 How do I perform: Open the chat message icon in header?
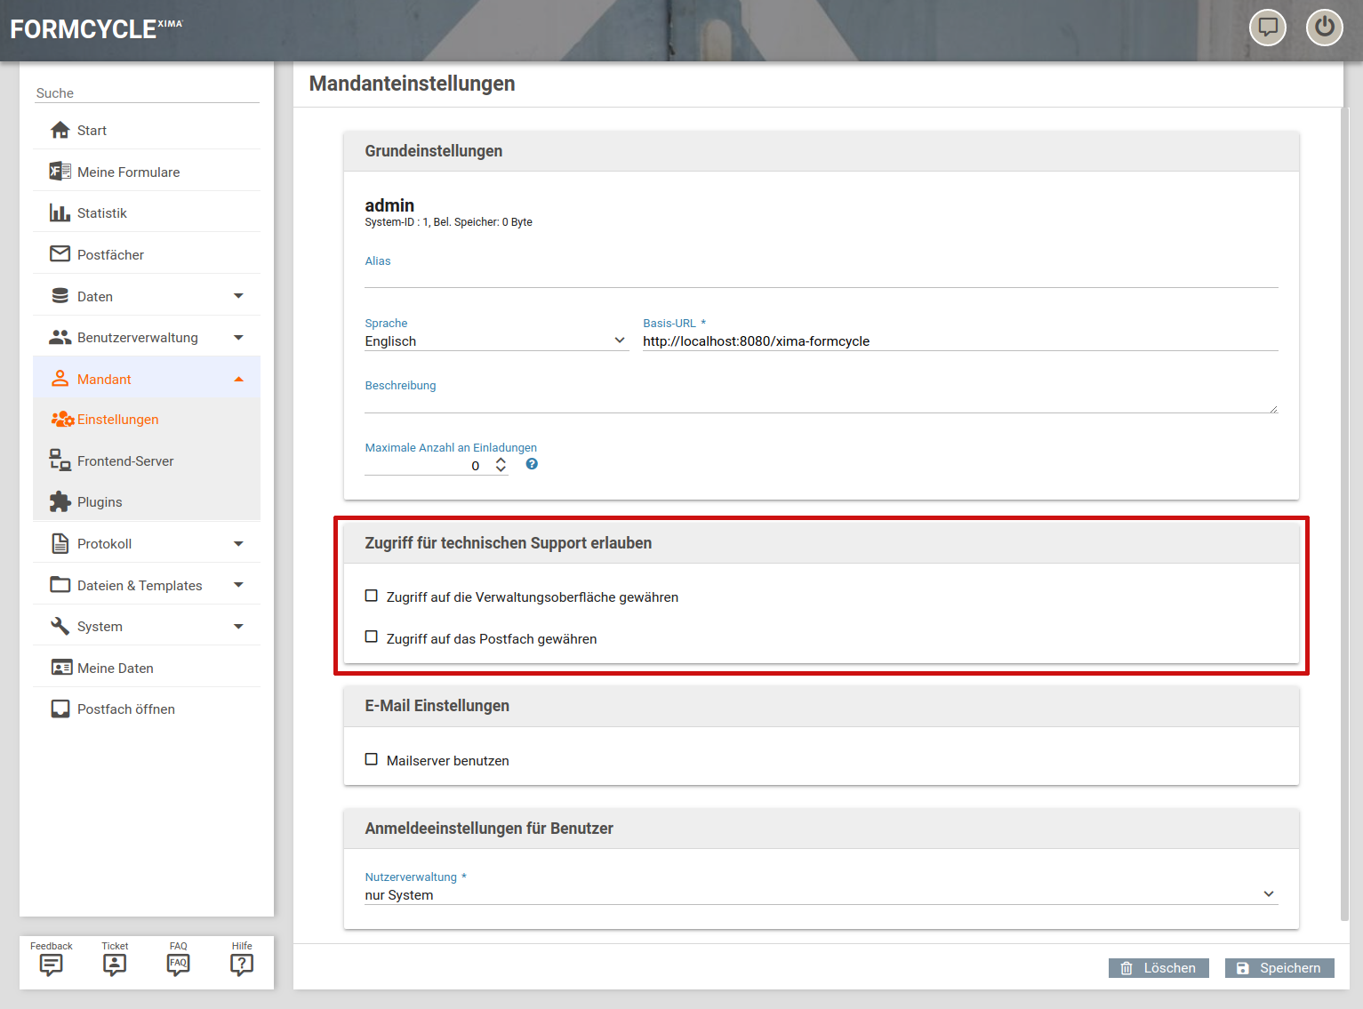(1267, 27)
